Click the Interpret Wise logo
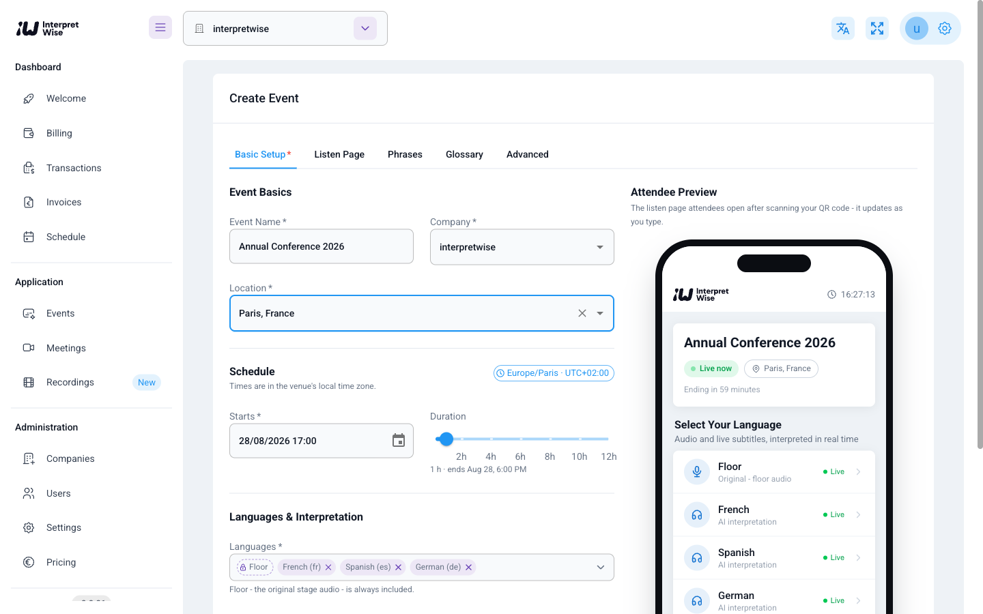The image size is (983, 614). click(48, 28)
